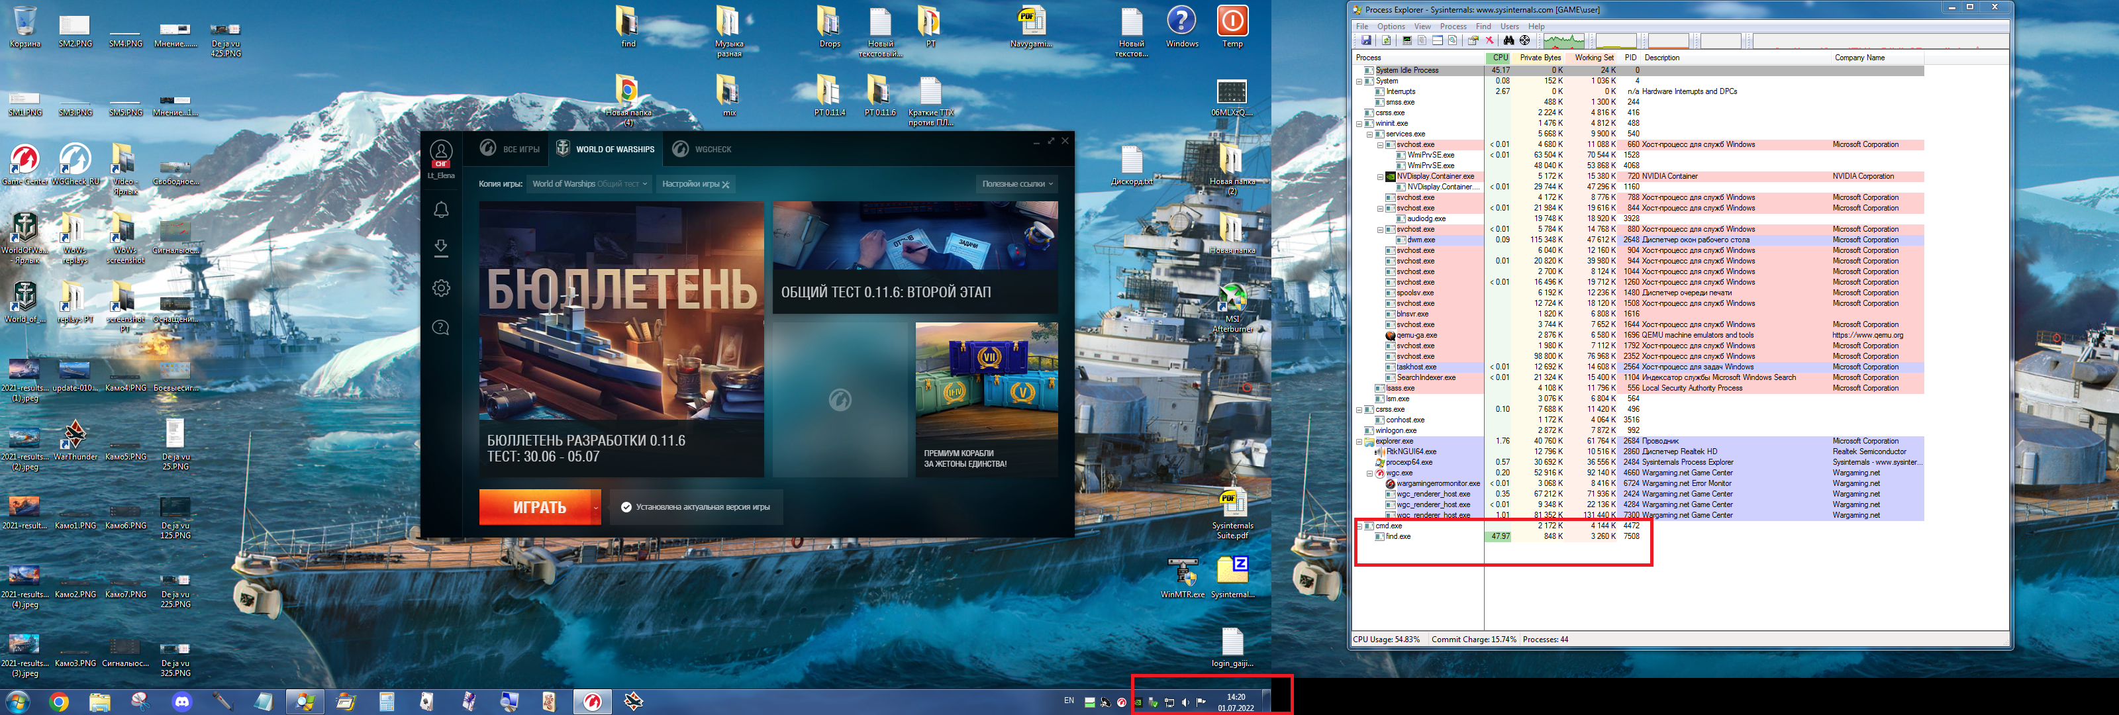Open the Users menu in Process Explorer
This screenshot has width=2119, height=715.
pos(1510,26)
